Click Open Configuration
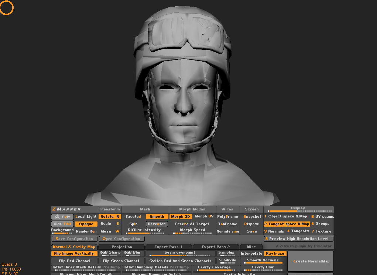377x275 pixels. pyautogui.click(x=122, y=239)
